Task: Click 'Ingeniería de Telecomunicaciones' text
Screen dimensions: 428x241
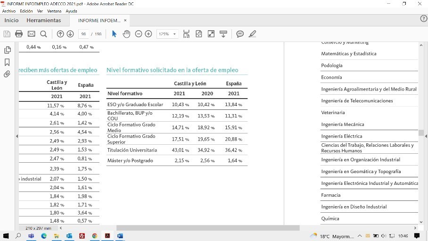Action: click(357, 101)
